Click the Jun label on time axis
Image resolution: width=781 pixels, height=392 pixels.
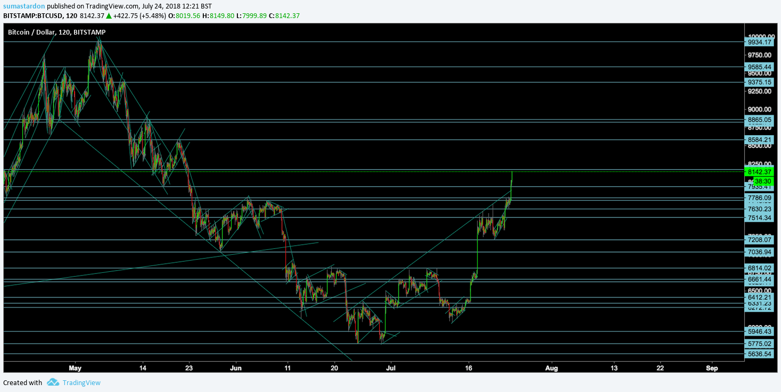236,368
